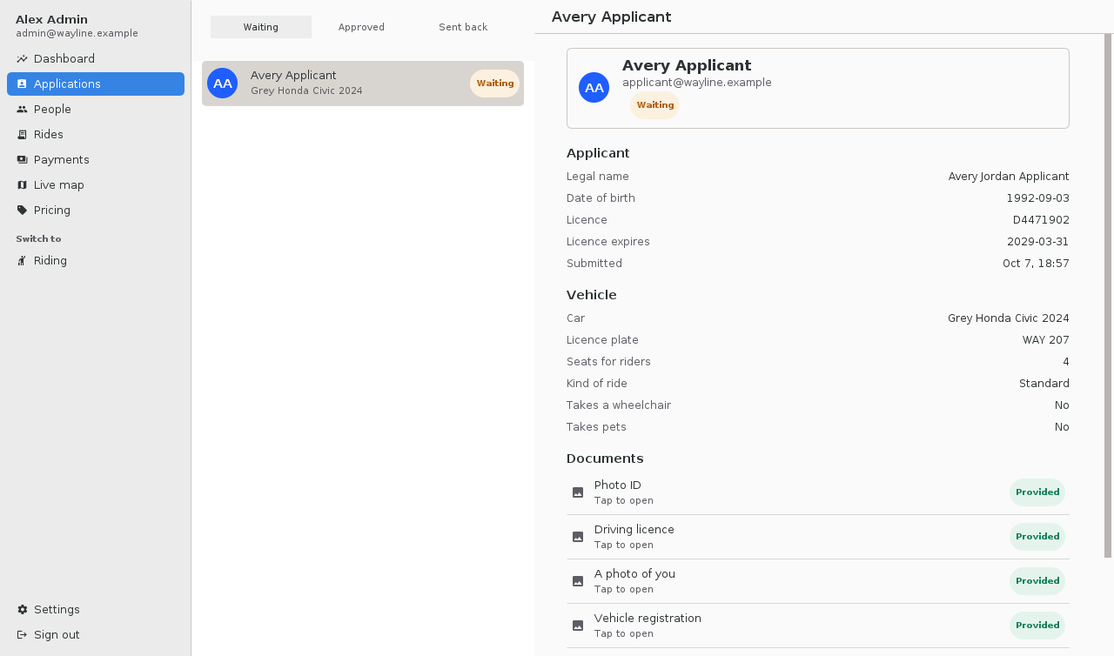Open the Vehicle registration document
Image resolution: width=1114 pixels, height=656 pixels.
tap(818, 626)
